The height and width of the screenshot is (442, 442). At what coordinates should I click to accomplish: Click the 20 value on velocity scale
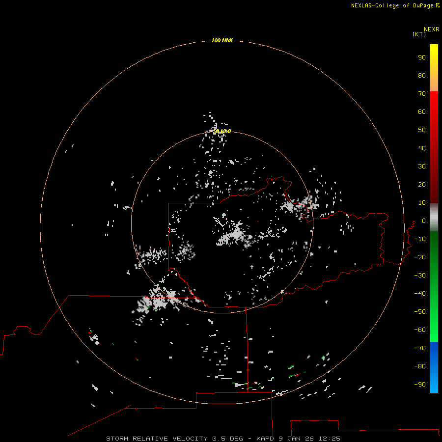pyautogui.click(x=422, y=185)
